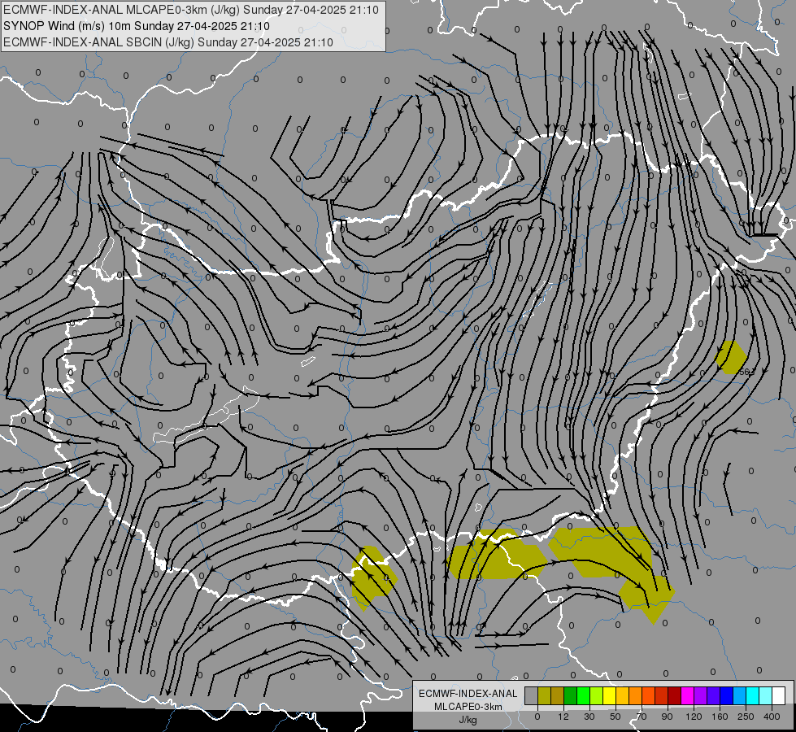Select the legend value label 30
The width and height of the screenshot is (796, 732).
click(589, 717)
